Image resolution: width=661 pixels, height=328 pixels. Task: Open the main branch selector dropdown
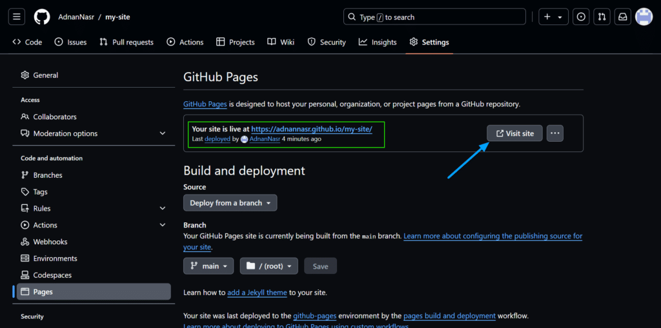208,265
